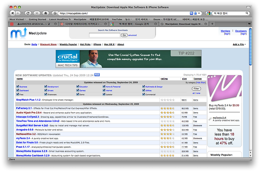Click the star rating for NetNewsWire 3.2
The height and width of the screenshot is (172, 260).
pyautogui.click(x=168, y=134)
